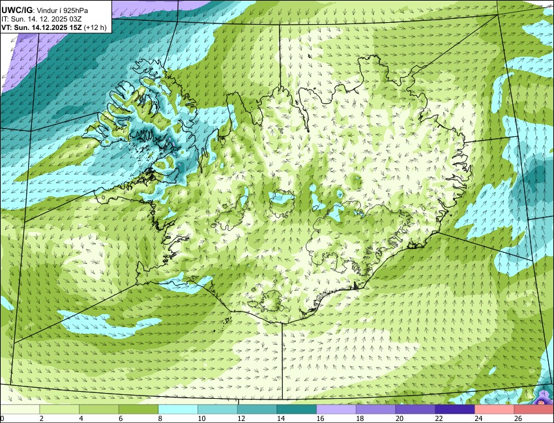554x423 pixels.
Task: Click the legend value 24
Action: point(479,418)
